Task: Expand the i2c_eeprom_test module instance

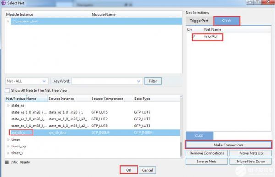Action: (x=8, y=21)
